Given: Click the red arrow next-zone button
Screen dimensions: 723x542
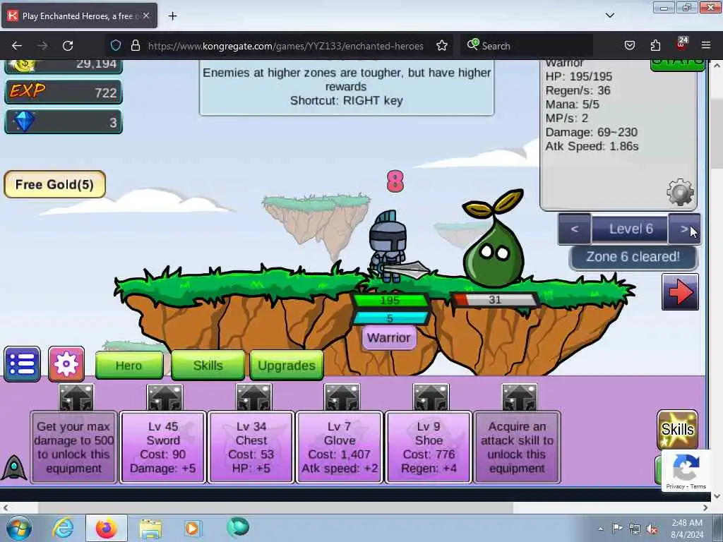Looking at the screenshot, I should click(680, 291).
